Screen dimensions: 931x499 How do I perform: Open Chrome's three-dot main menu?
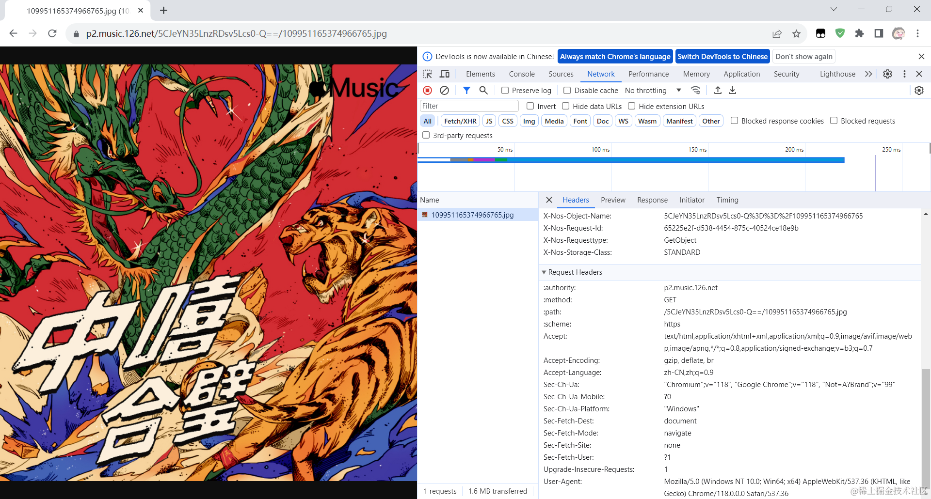(x=917, y=33)
